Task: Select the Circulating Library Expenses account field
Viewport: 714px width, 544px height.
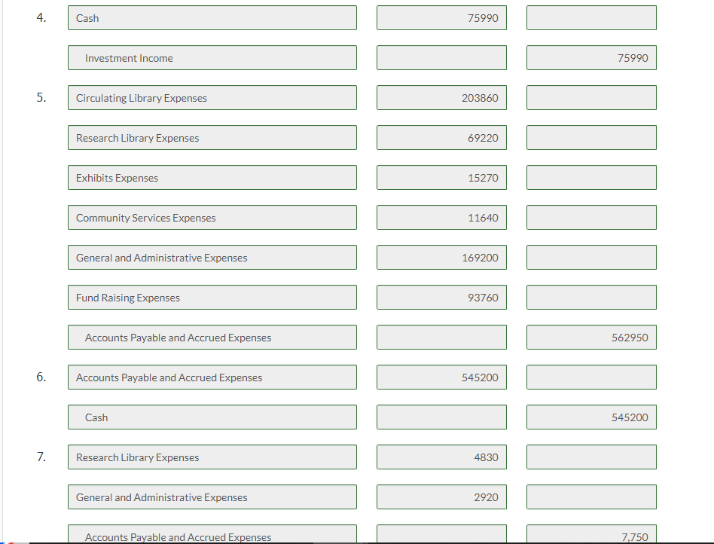Action: click(212, 97)
